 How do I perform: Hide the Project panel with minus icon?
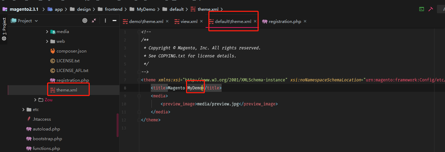pyautogui.click(x=114, y=21)
